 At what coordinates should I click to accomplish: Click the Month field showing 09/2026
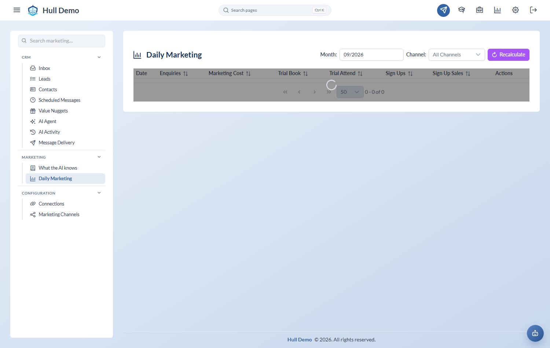click(371, 55)
